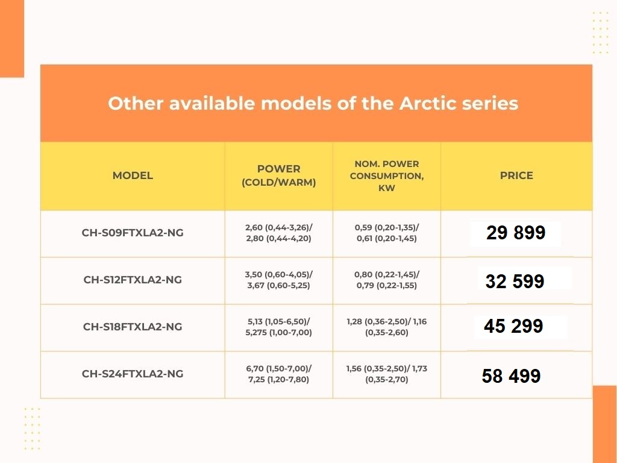The width and height of the screenshot is (617, 463).
Task: Click the table title 'Other available models of the Arctic series'
Action: 313,103
